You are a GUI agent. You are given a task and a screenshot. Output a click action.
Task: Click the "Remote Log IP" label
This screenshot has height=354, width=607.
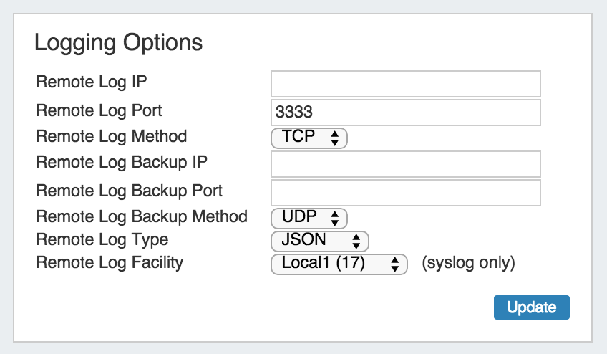92,81
